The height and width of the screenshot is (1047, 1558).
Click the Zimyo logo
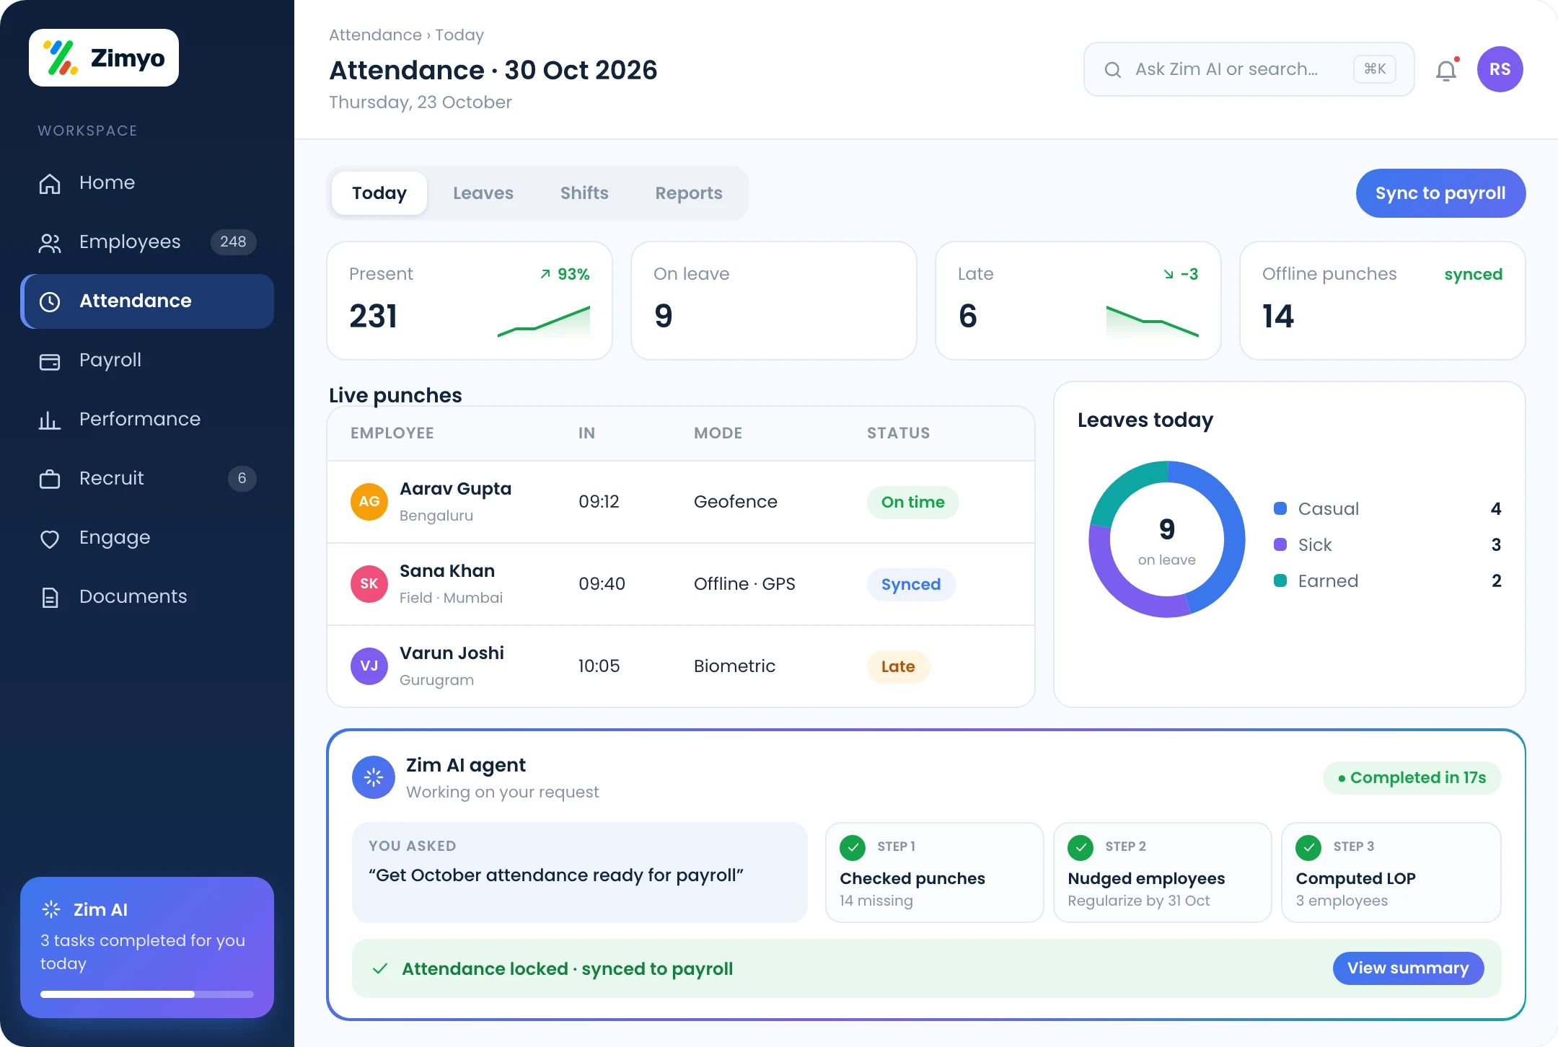pyautogui.click(x=104, y=58)
